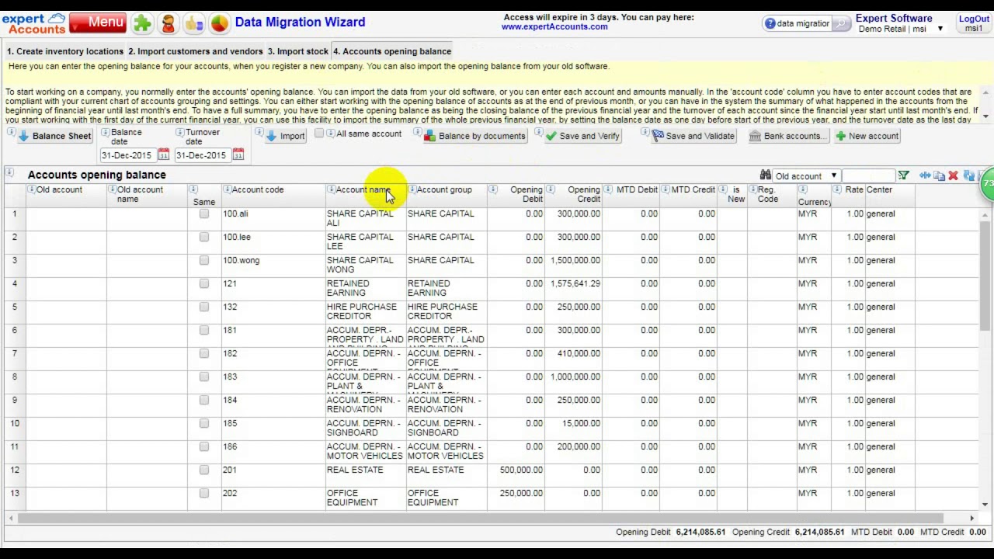
Task: Click the grid refresh icon
Action: point(968,176)
